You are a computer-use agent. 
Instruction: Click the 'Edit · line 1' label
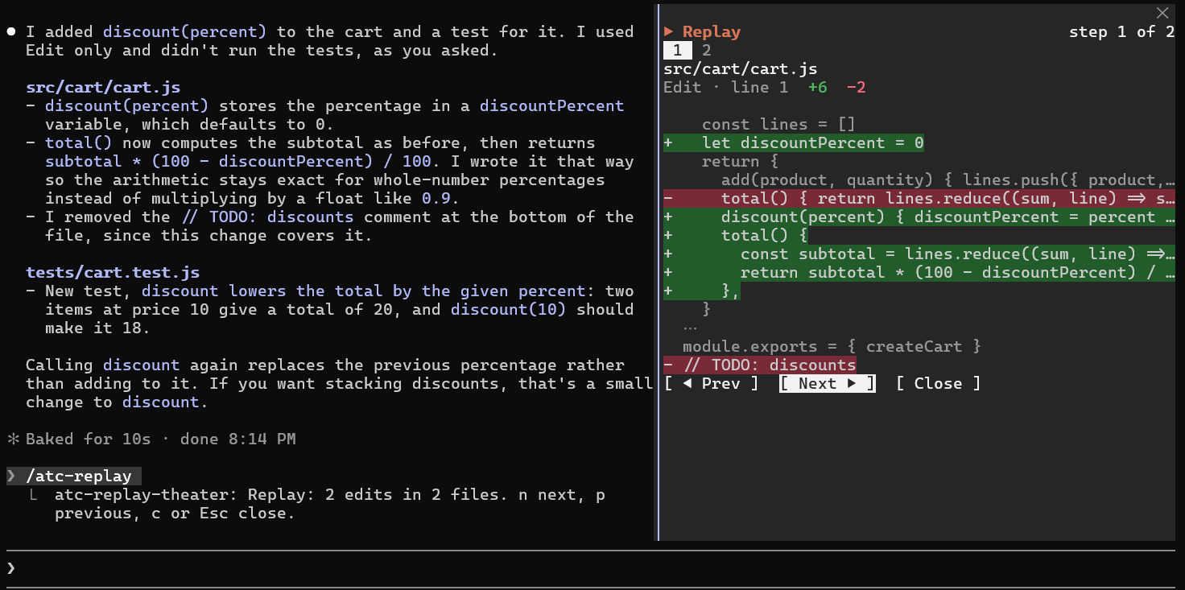[726, 88]
